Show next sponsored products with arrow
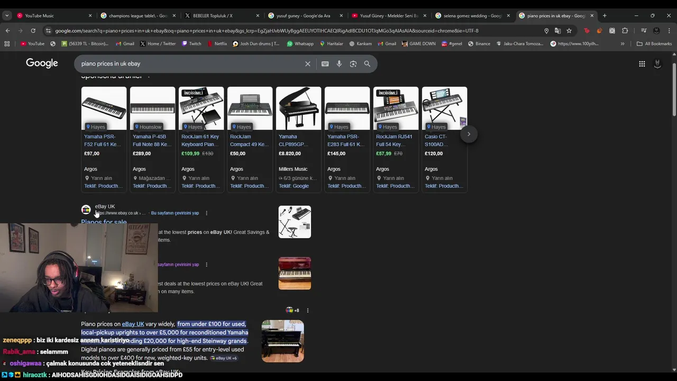This screenshot has width=677, height=381. click(469, 134)
